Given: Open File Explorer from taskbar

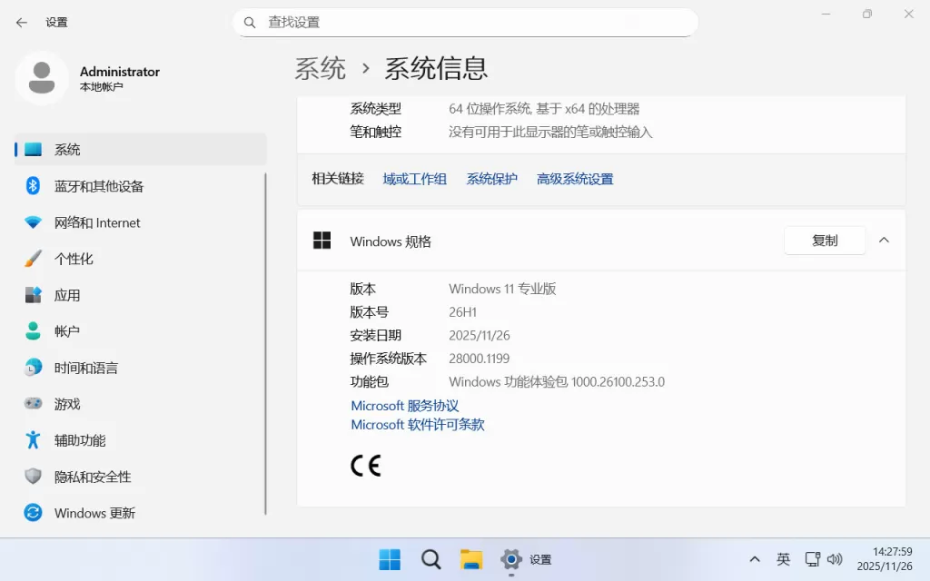Looking at the screenshot, I should 471,559.
